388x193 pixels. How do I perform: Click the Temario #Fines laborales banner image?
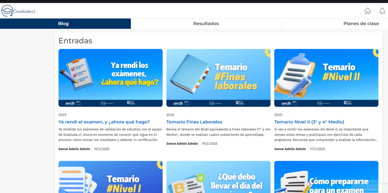(218, 78)
